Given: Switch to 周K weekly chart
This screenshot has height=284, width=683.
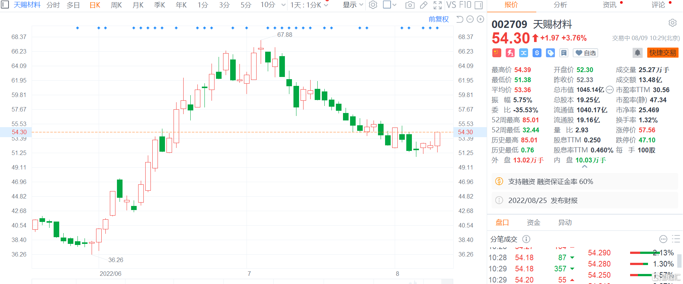Looking at the screenshot, I should coord(117,5).
